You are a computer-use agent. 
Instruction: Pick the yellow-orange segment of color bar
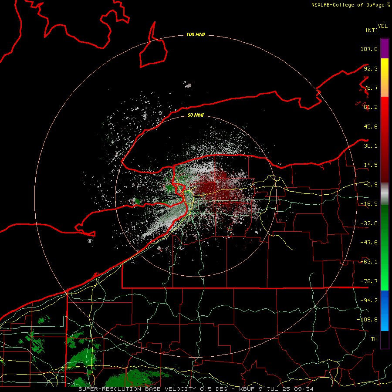[385, 78]
